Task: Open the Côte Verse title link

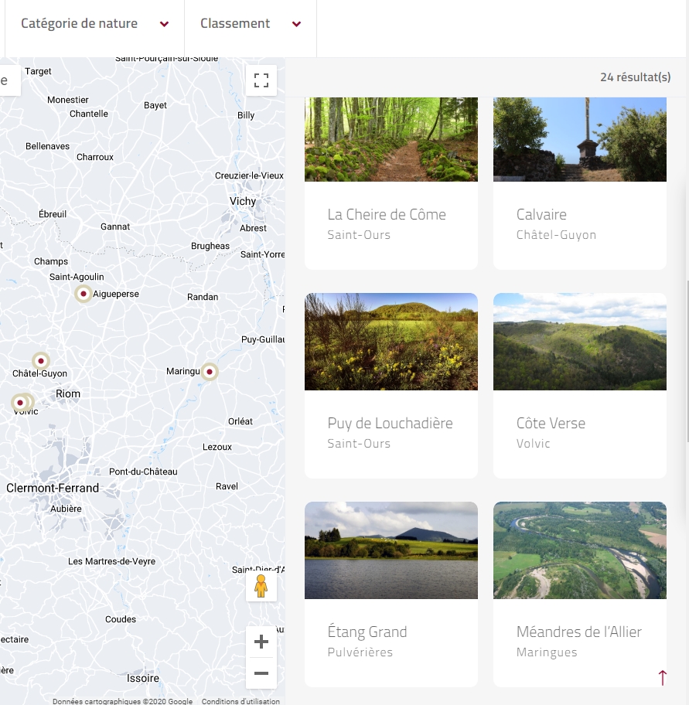Action: click(x=551, y=423)
